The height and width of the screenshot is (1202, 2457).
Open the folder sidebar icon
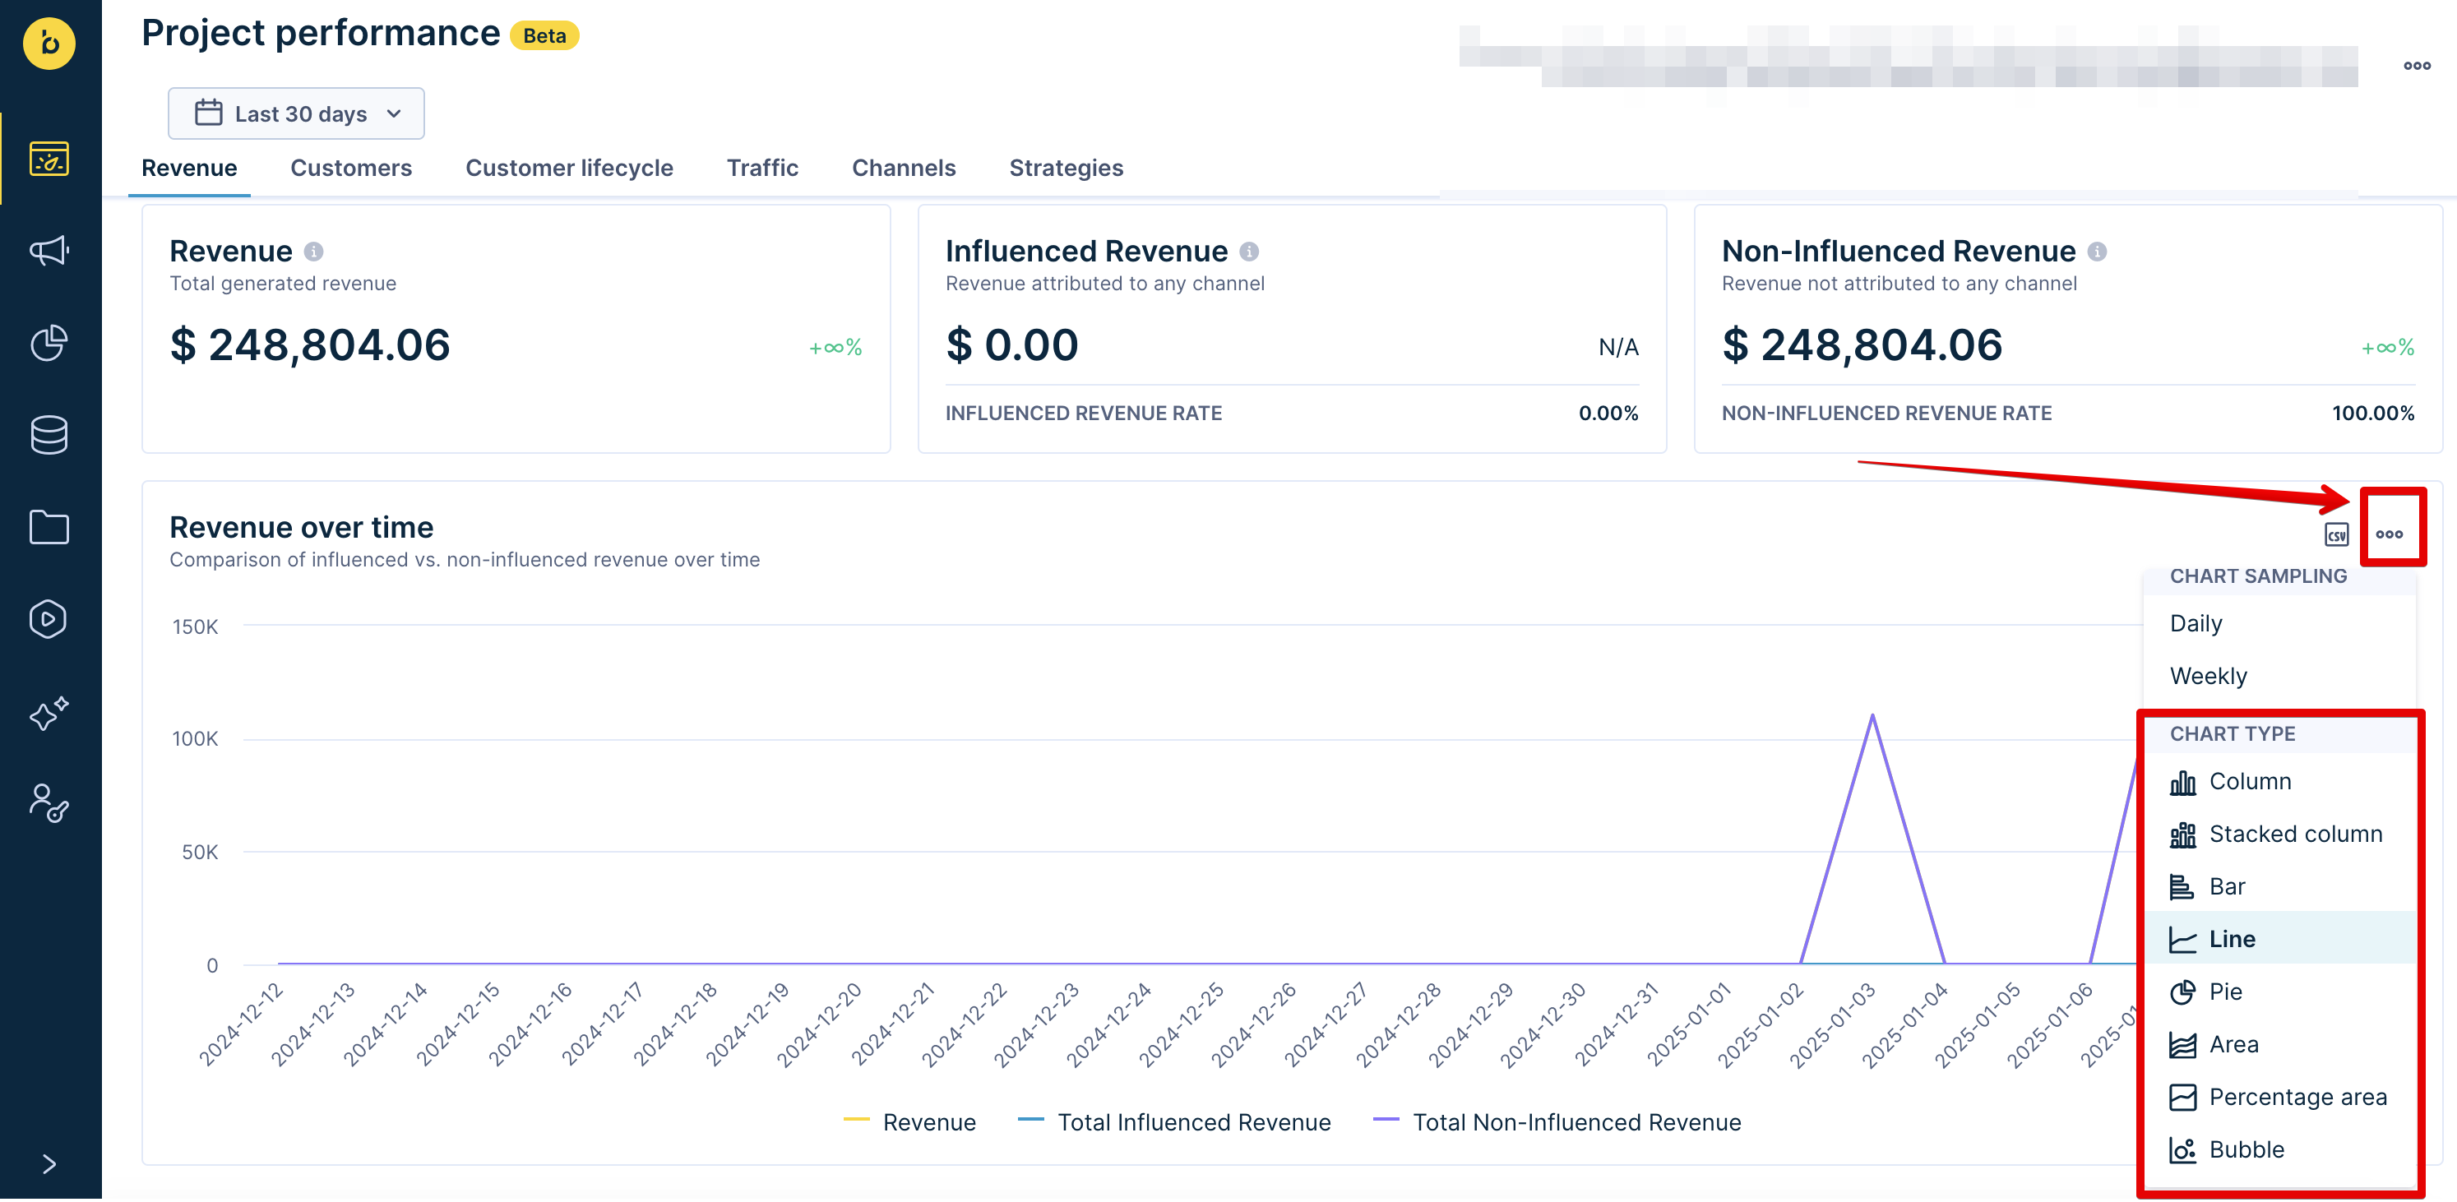pyautogui.click(x=49, y=528)
